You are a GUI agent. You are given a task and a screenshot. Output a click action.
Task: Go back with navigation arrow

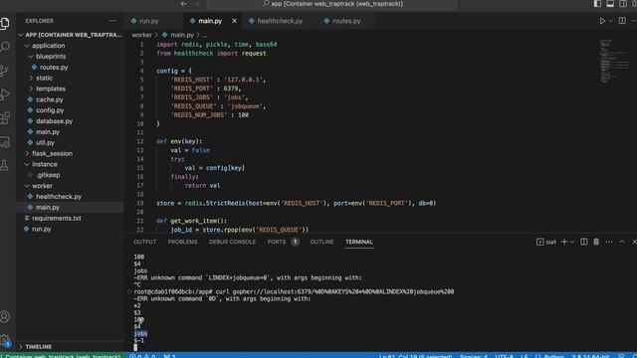(x=184, y=4)
